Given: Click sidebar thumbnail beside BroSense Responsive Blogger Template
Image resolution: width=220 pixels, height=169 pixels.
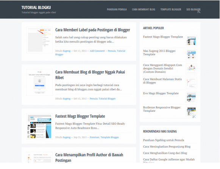Looking at the screenshot, I should point(191,111).
